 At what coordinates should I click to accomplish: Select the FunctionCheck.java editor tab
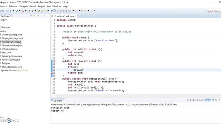click(64, 16)
